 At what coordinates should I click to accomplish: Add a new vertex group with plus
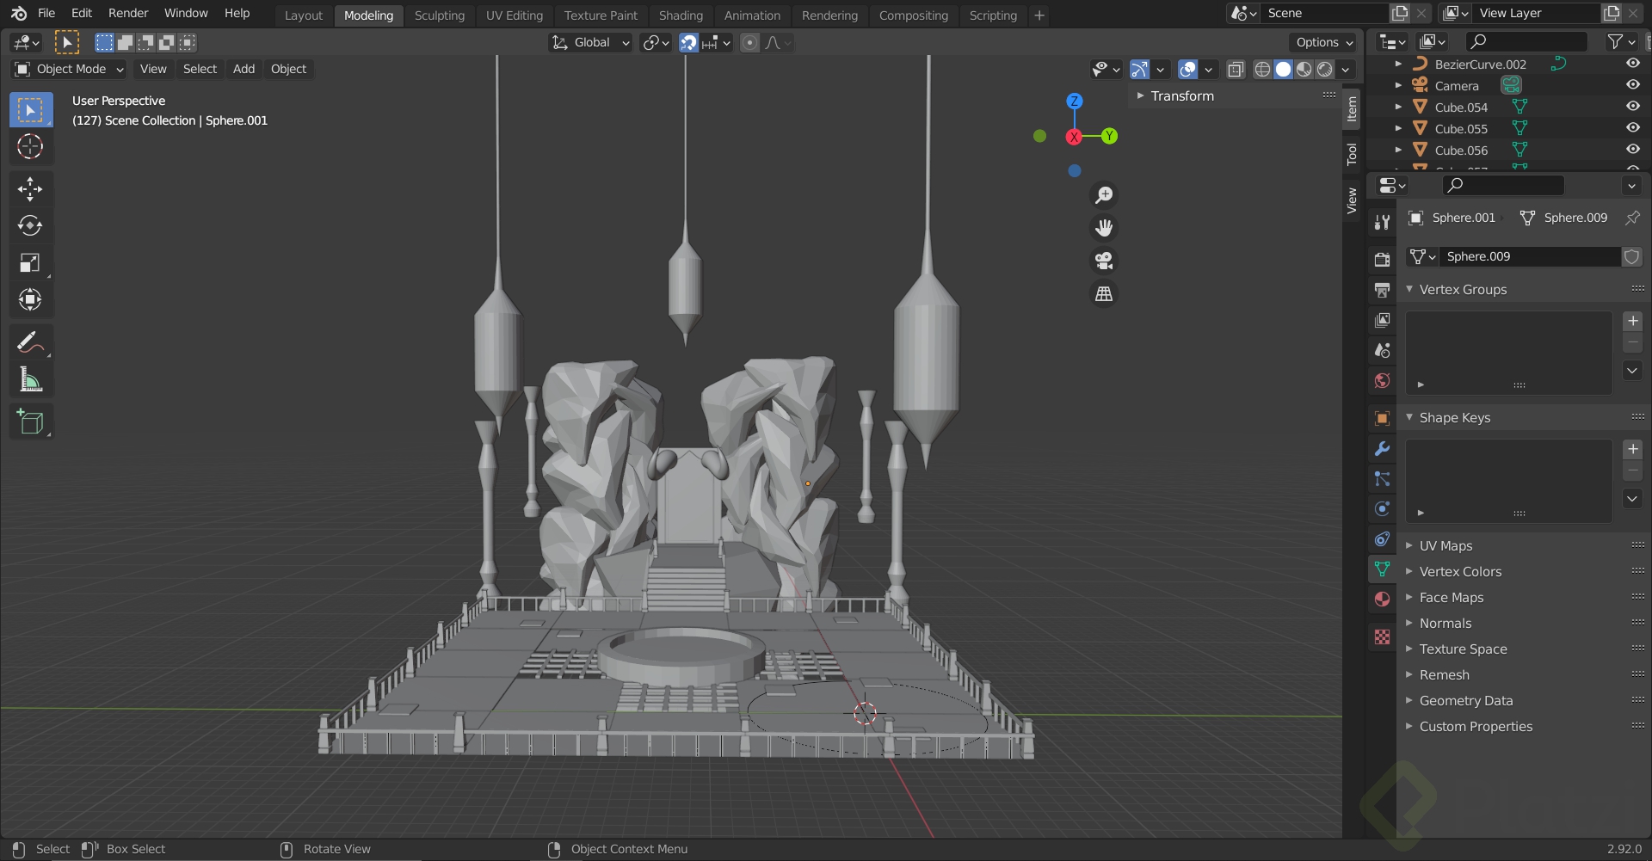click(1632, 321)
